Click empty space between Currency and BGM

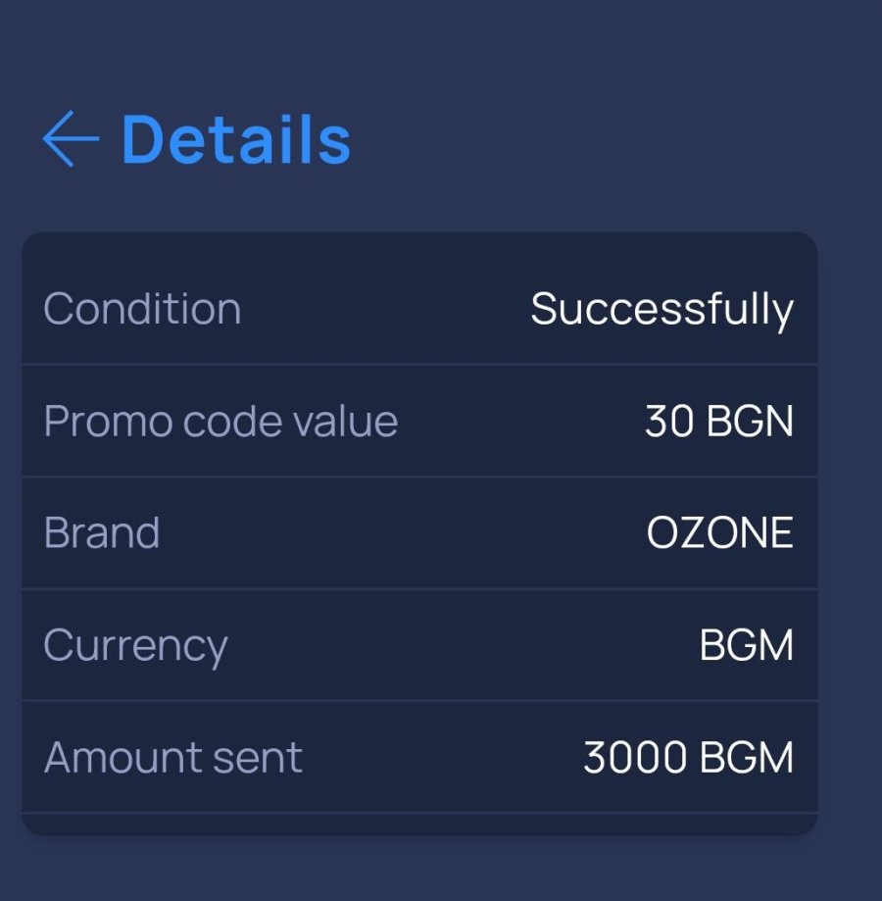pos(461,646)
